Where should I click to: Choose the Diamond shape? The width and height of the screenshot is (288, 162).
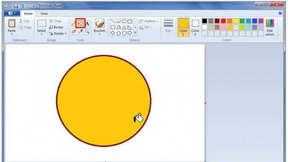[x=113, y=33]
